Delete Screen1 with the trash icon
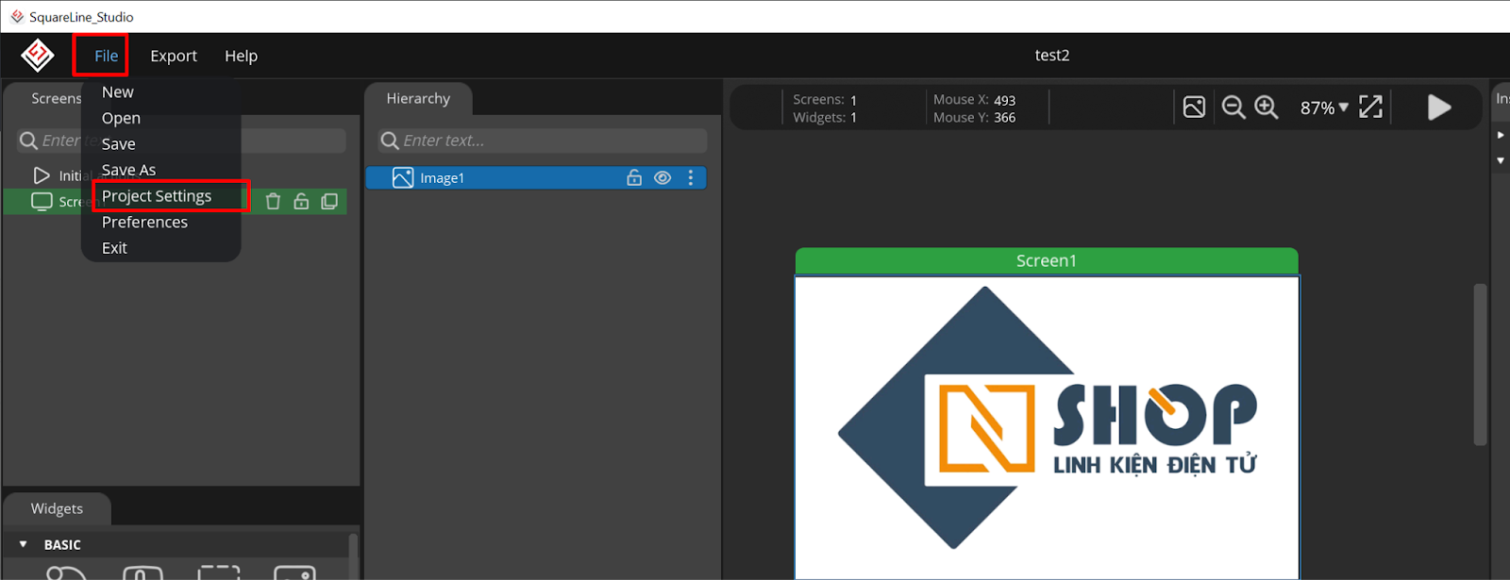The image size is (1510, 580). [x=273, y=201]
